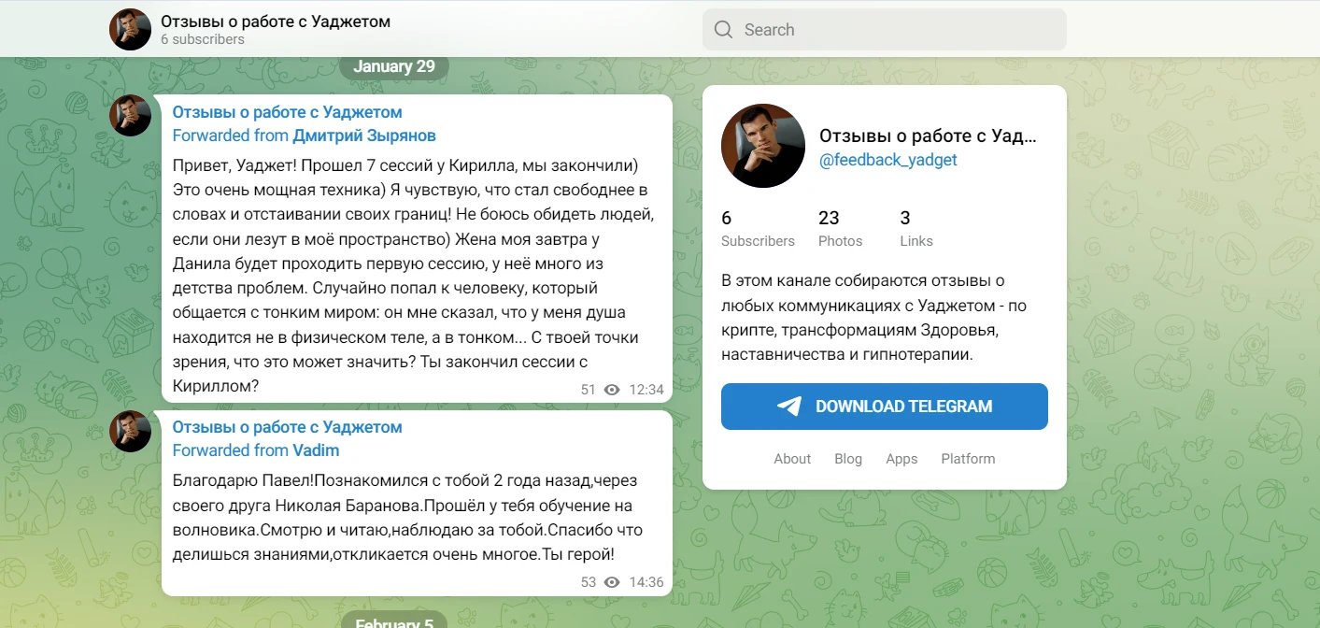
Task: Open forwarded sender Vadim
Action: (316, 450)
